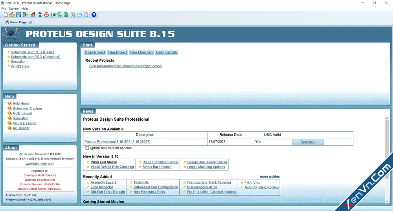Viewport: 393px width, 211px height.
Task: Open Design Rule Aware Editing guide
Action: 207,162
